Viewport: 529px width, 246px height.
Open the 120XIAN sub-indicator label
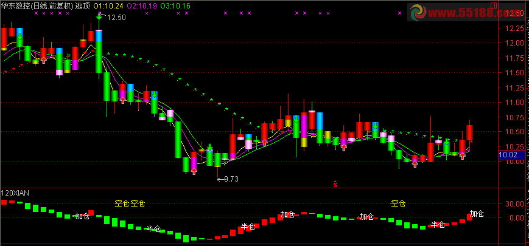[15, 193]
